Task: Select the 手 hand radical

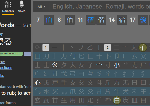Action: [64, 83]
